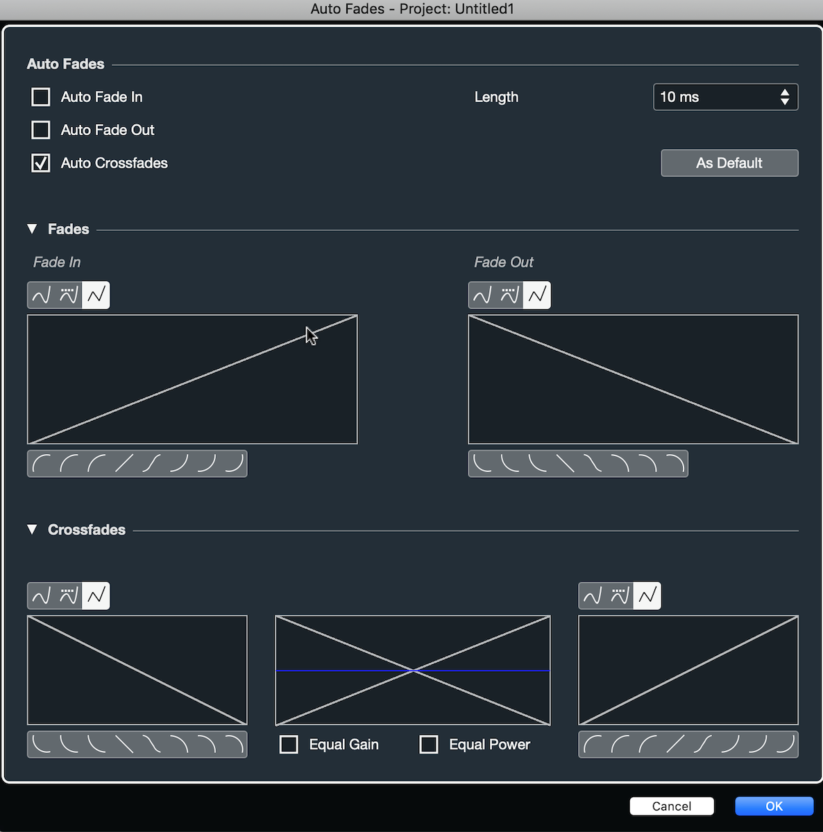Select Spline Interpolation for Fade Out
This screenshot has width=823, height=832.
coord(482,295)
